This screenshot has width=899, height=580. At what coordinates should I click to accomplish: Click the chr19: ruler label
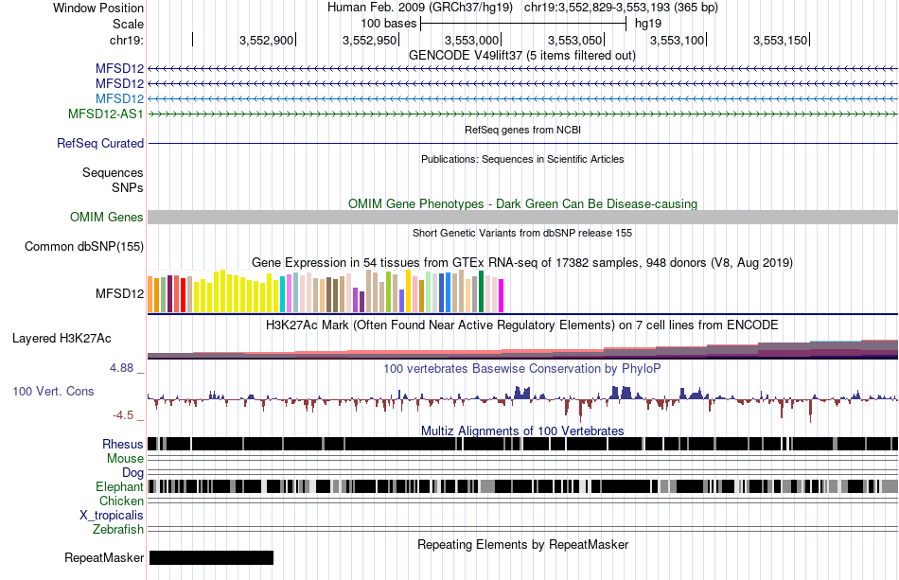pyautogui.click(x=127, y=40)
